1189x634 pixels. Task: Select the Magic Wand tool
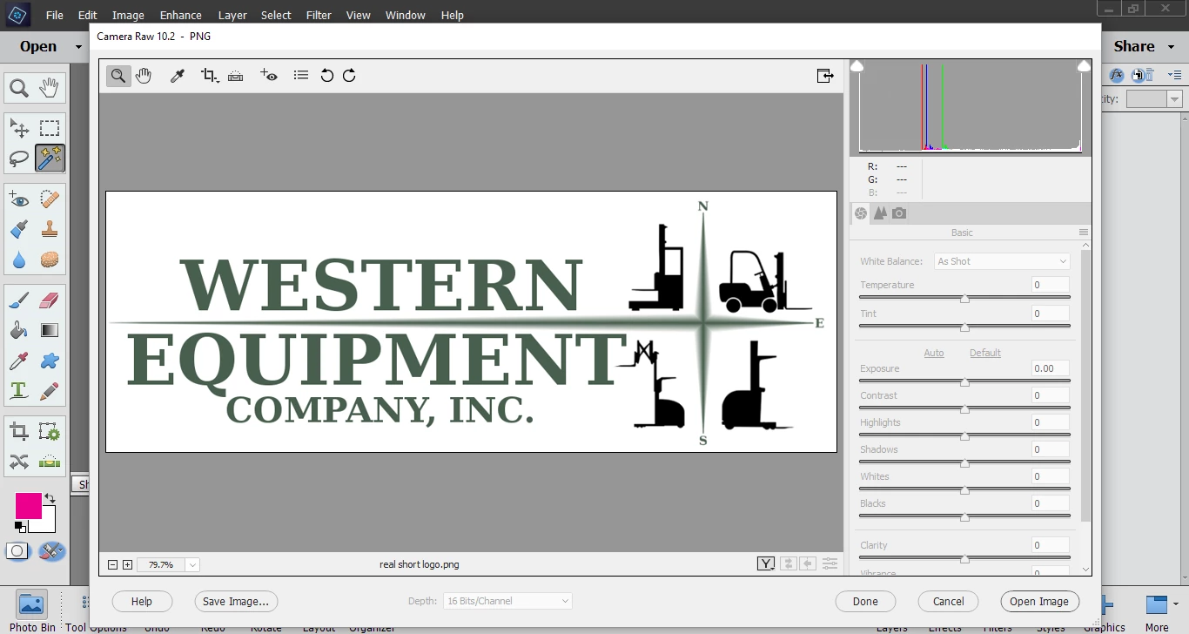(x=50, y=158)
